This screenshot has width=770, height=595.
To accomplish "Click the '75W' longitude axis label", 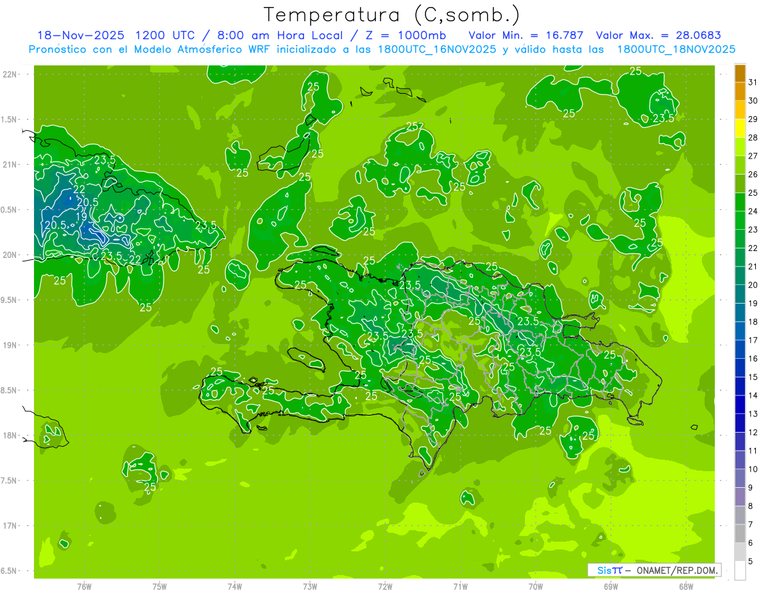I will 160,587.
